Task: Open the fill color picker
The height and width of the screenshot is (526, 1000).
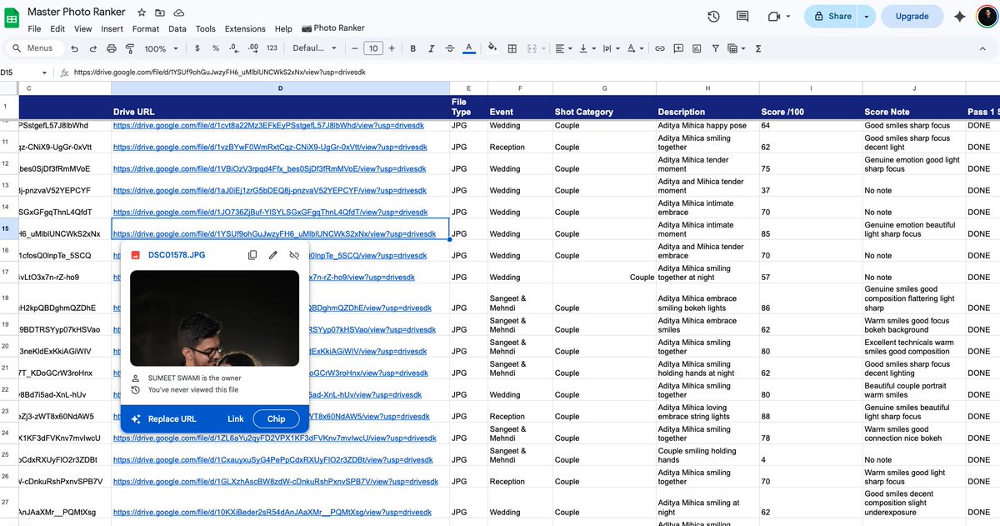Action: pos(492,48)
